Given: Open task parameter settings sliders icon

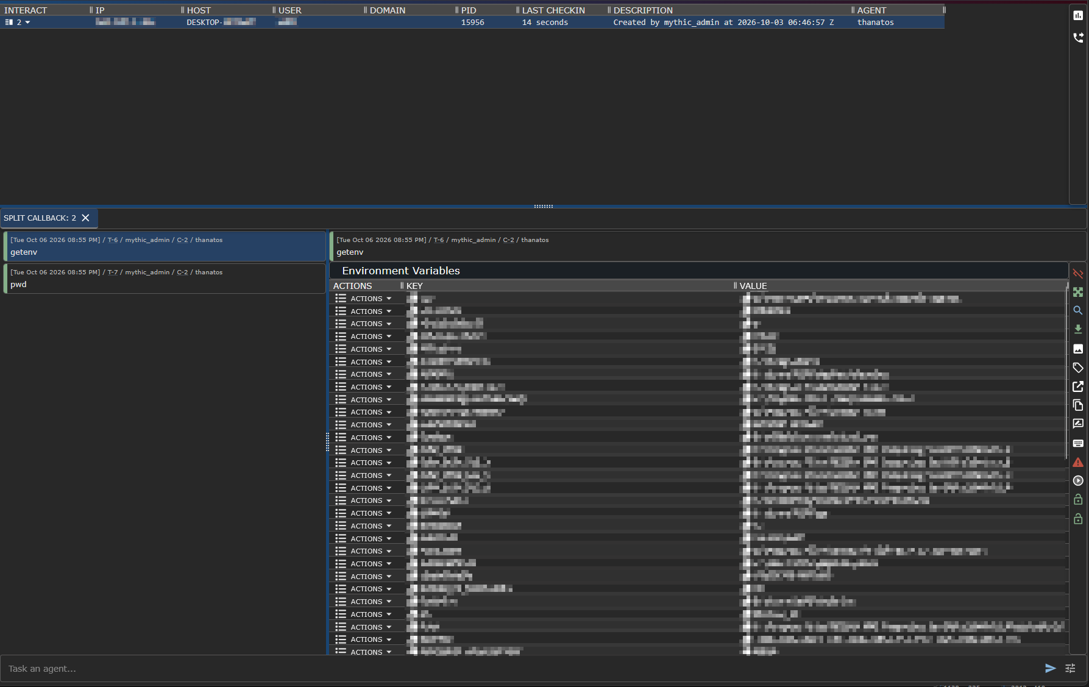Looking at the screenshot, I should [x=1070, y=669].
